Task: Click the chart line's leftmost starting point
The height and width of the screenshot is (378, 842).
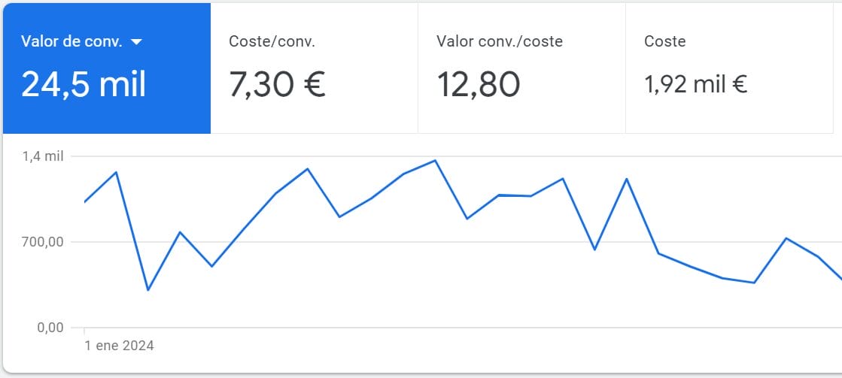Action: (84, 202)
